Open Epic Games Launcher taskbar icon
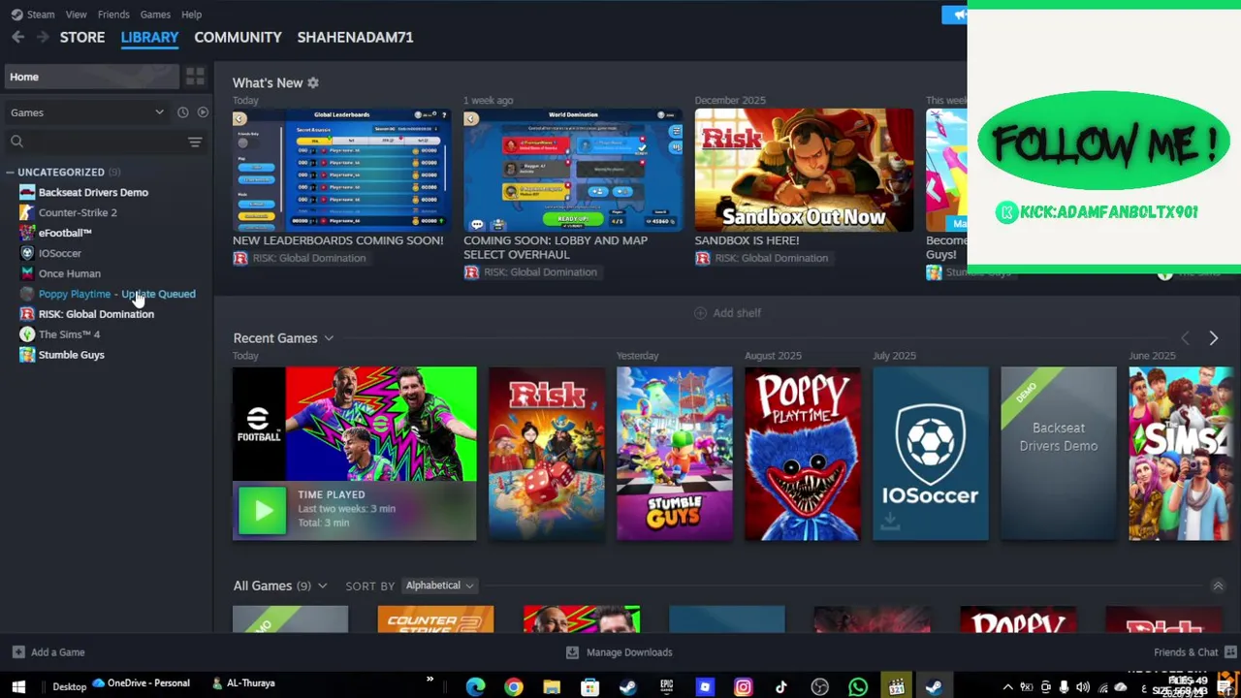 pos(667,687)
